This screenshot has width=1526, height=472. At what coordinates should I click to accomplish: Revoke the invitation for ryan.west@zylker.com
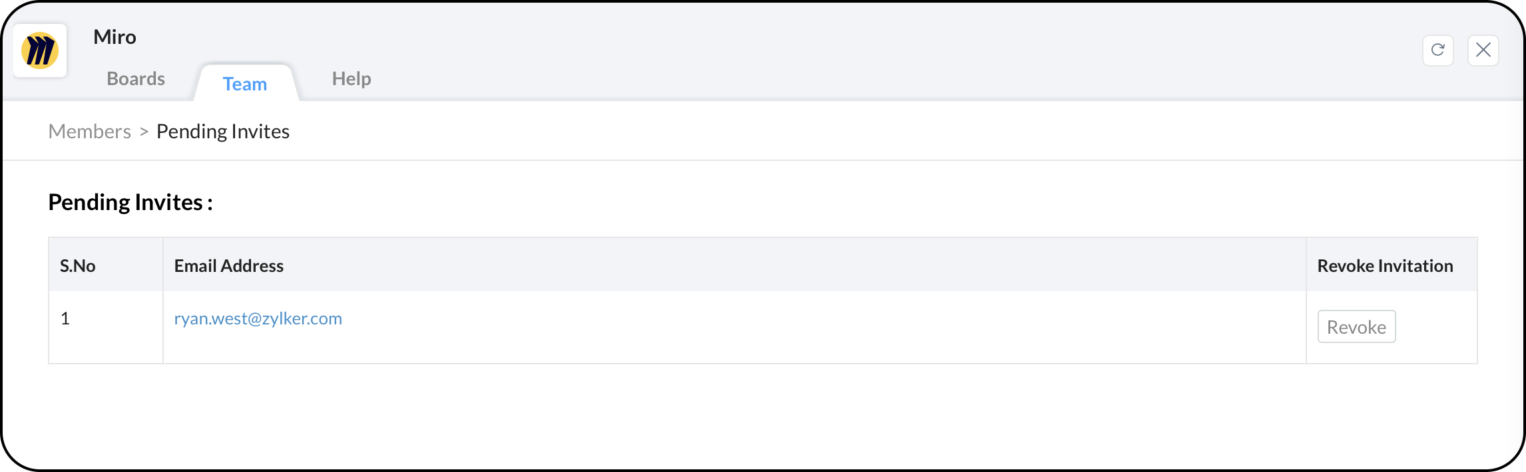tap(1356, 327)
